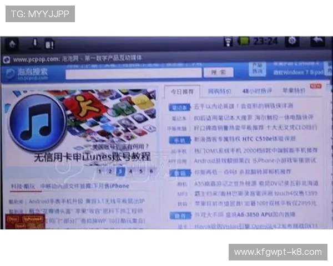Focus the 泡泡搜索 search input field
The width and height of the screenshot is (333, 266).
tap(134, 74)
